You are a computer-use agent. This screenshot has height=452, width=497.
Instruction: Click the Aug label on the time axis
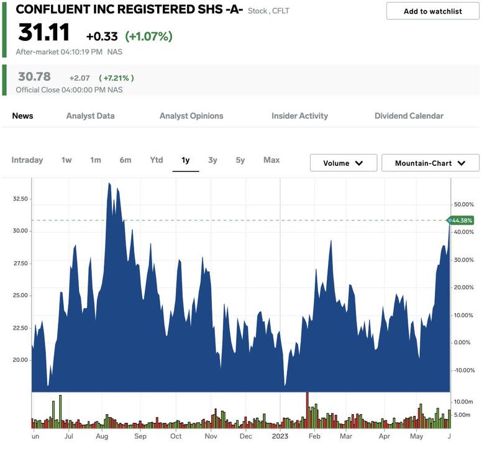(x=102, y=436)
